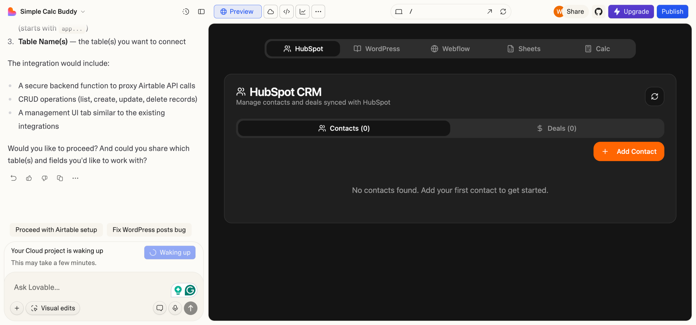Toggle Preview mode button
696x325 pixels.
237,12
